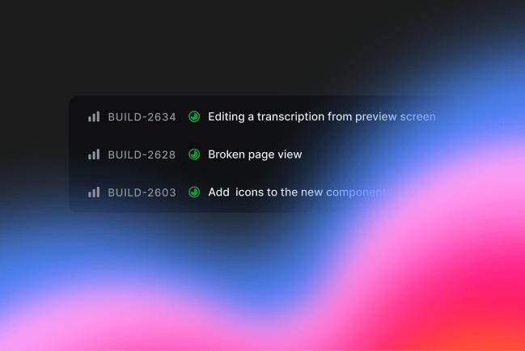Click the priority bars icon for BUILD-2603

click(x=94, y=192)
